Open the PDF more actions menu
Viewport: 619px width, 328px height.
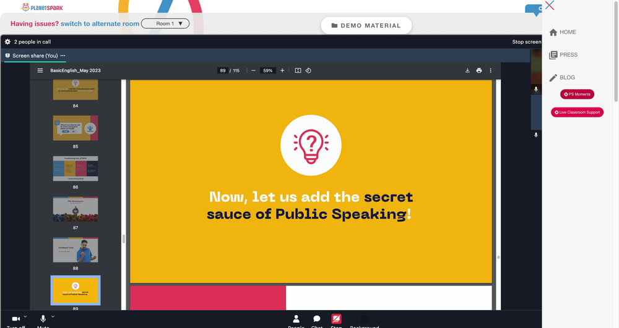[x=491, y=70]
